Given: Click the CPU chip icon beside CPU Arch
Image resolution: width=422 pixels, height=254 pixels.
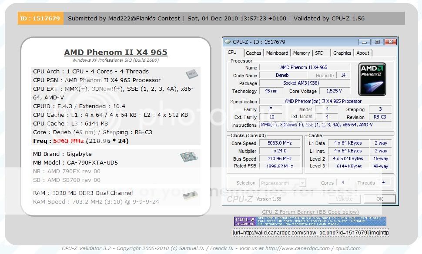Looking at the screenshot, I should [x=191, y=74].
